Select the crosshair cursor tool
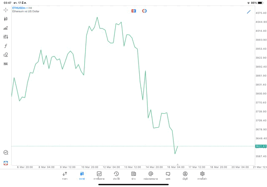267x187 pixels. pos(5,10)
